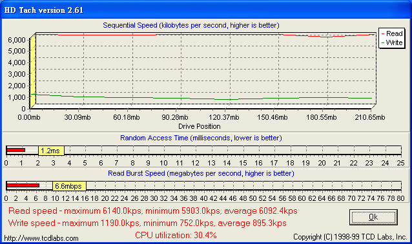Image resolution: width=412 pixels, height=244 pixels.
Task: Click the Read Burst Speed heading
Action: point(201,173)
